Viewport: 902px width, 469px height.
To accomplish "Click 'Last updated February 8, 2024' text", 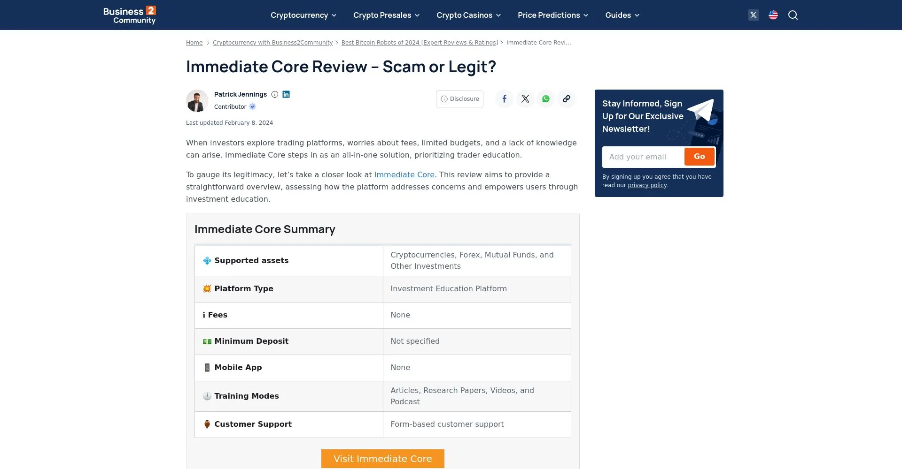I will coord(229,123).
